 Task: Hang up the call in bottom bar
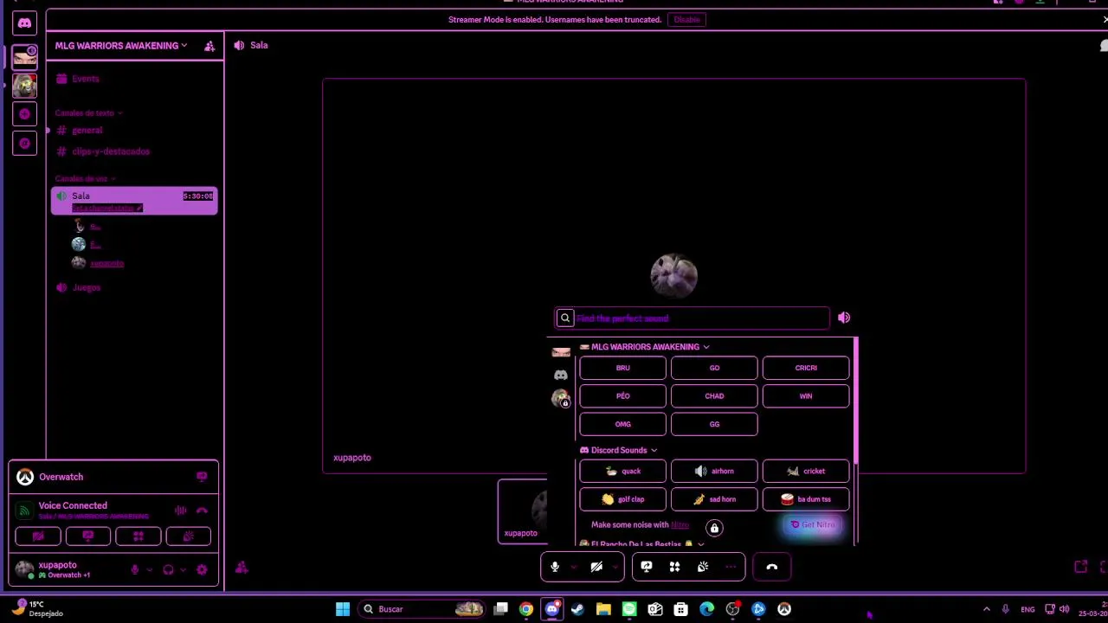[772, 567]
